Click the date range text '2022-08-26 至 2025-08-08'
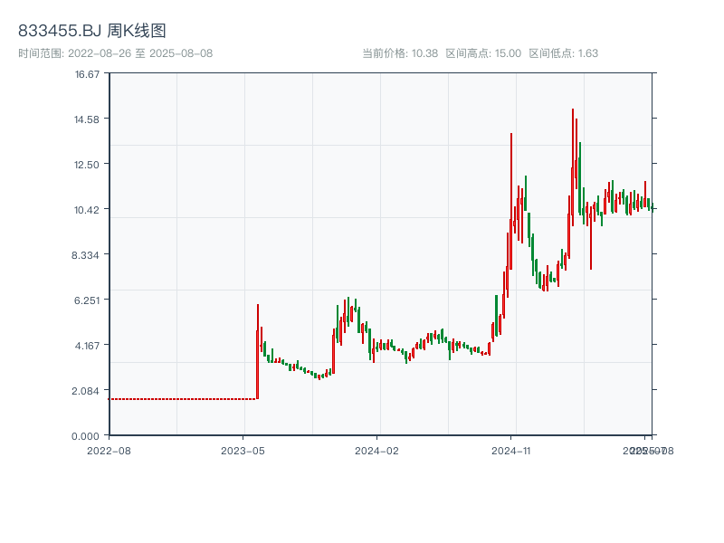Viewport: 724px width, 543px height. (140, 53)
